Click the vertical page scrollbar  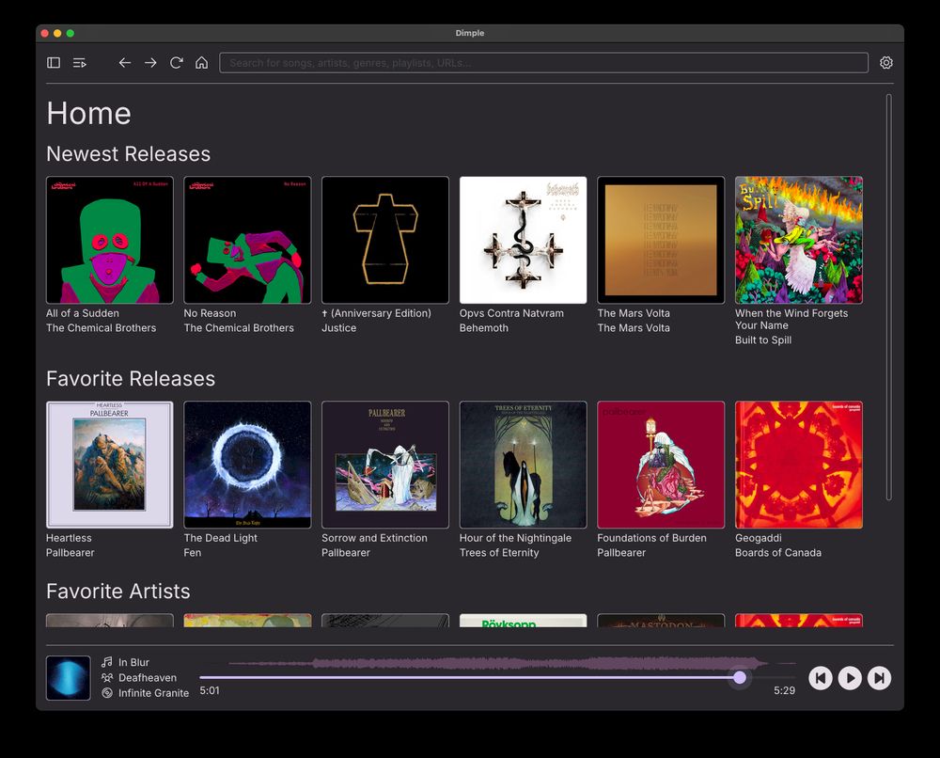pos(889,297)
